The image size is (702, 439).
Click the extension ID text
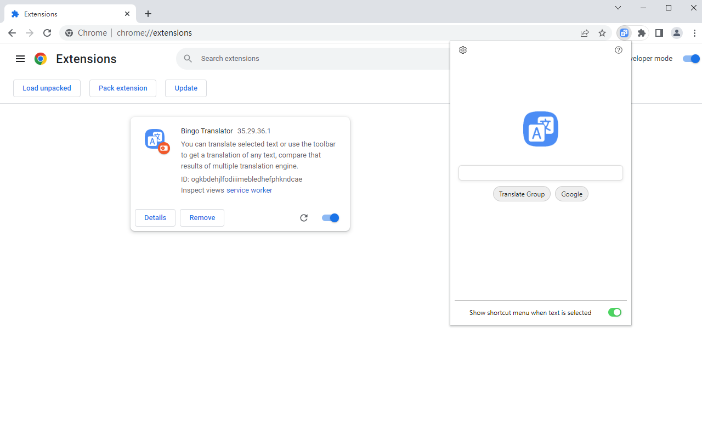click(241, 179)
